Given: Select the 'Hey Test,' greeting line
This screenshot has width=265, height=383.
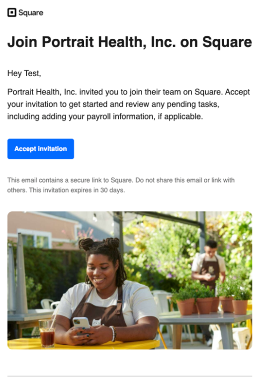Looking at the screenshot, I should 24,73.
